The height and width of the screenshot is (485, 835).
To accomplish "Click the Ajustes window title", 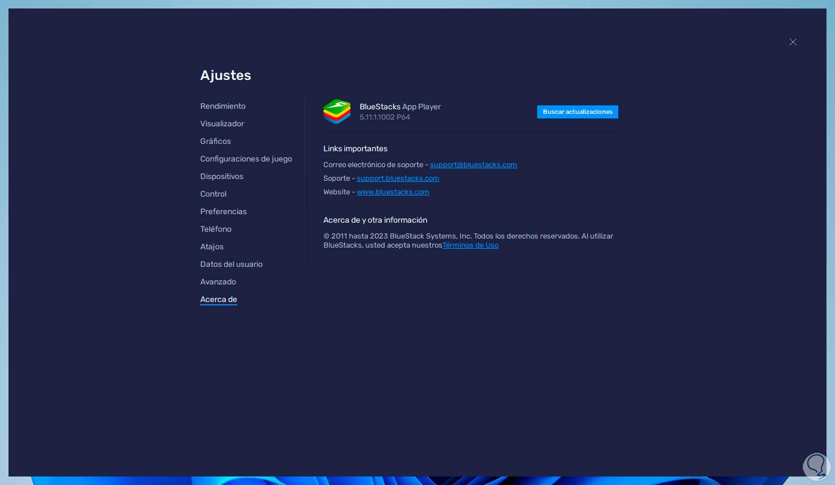I will coord(226,75).
